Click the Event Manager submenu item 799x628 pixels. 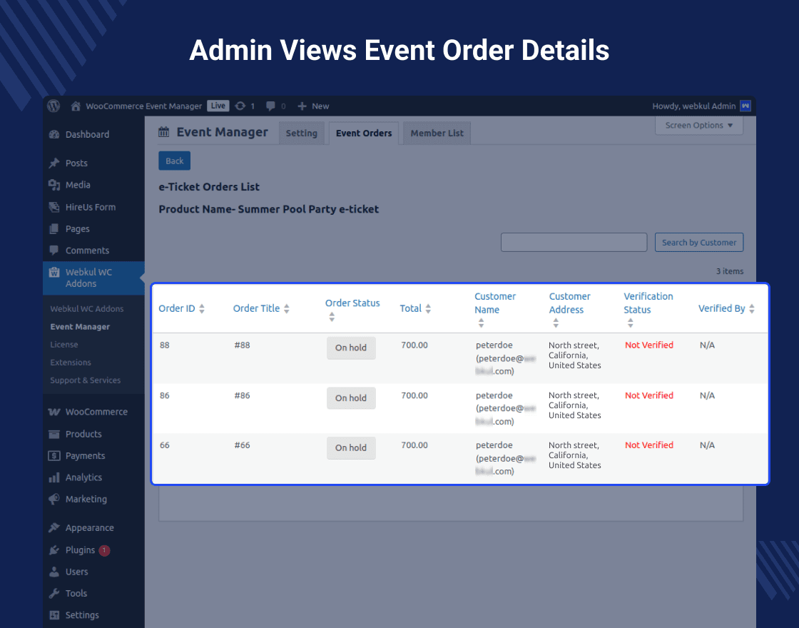coord(80,327)
